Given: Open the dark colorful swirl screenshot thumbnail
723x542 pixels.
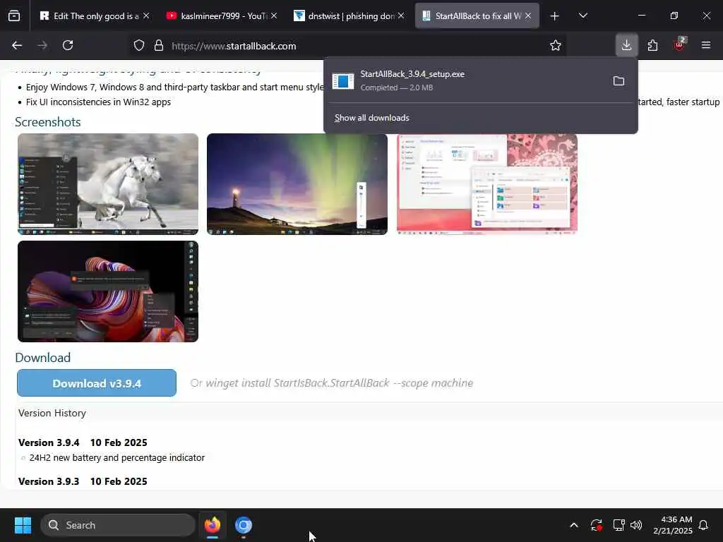Looking at the screenshot, I should pyautogui.click(x=108, y=291).
